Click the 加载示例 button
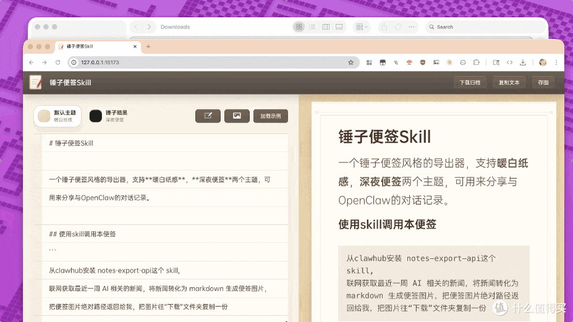Image resolution: width=573 pixels, height=322 pixels. pyautogui.click(x=270, y=116)
